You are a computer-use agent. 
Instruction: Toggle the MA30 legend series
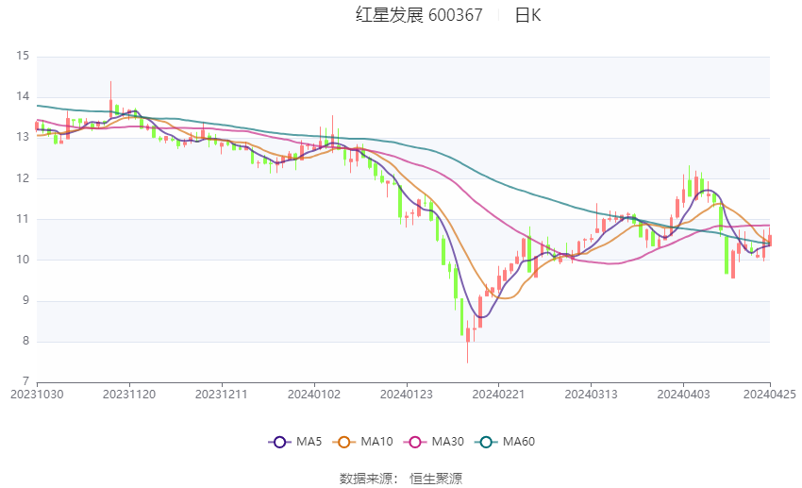click(x=434, y=442)
